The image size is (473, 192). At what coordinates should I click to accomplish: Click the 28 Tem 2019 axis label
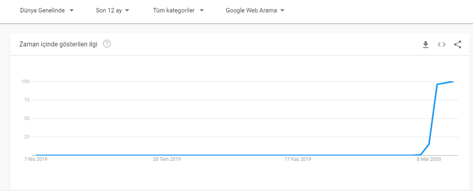pyautogui.click(x=167, y=159)
